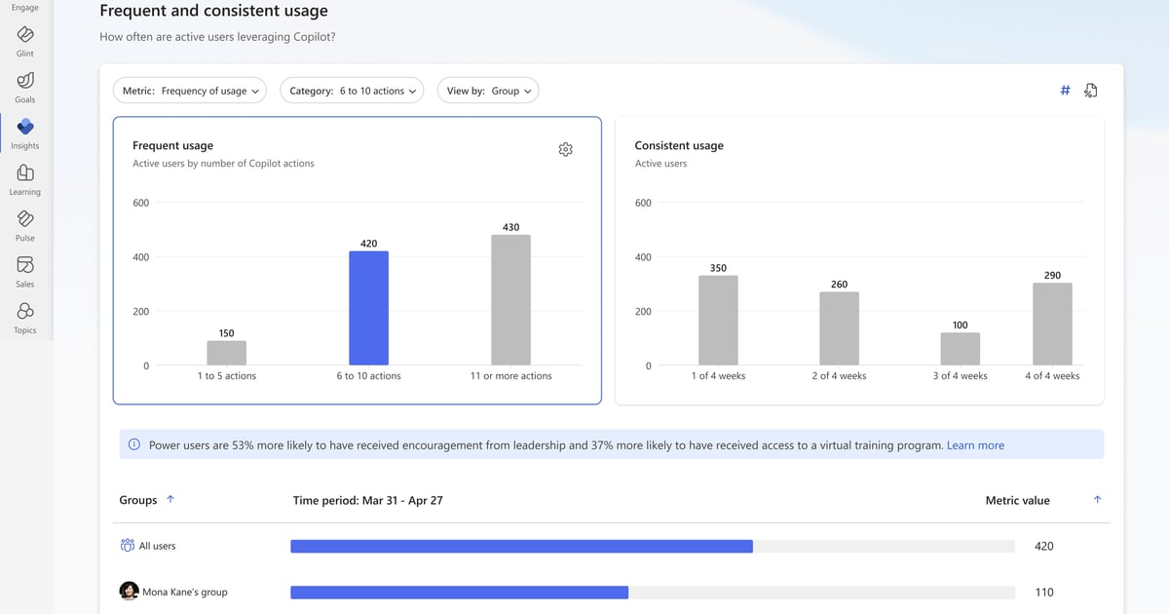Expand the Category dropdown showing 6 to 10 actions
1169x614 pixels.
coord(352,90)
